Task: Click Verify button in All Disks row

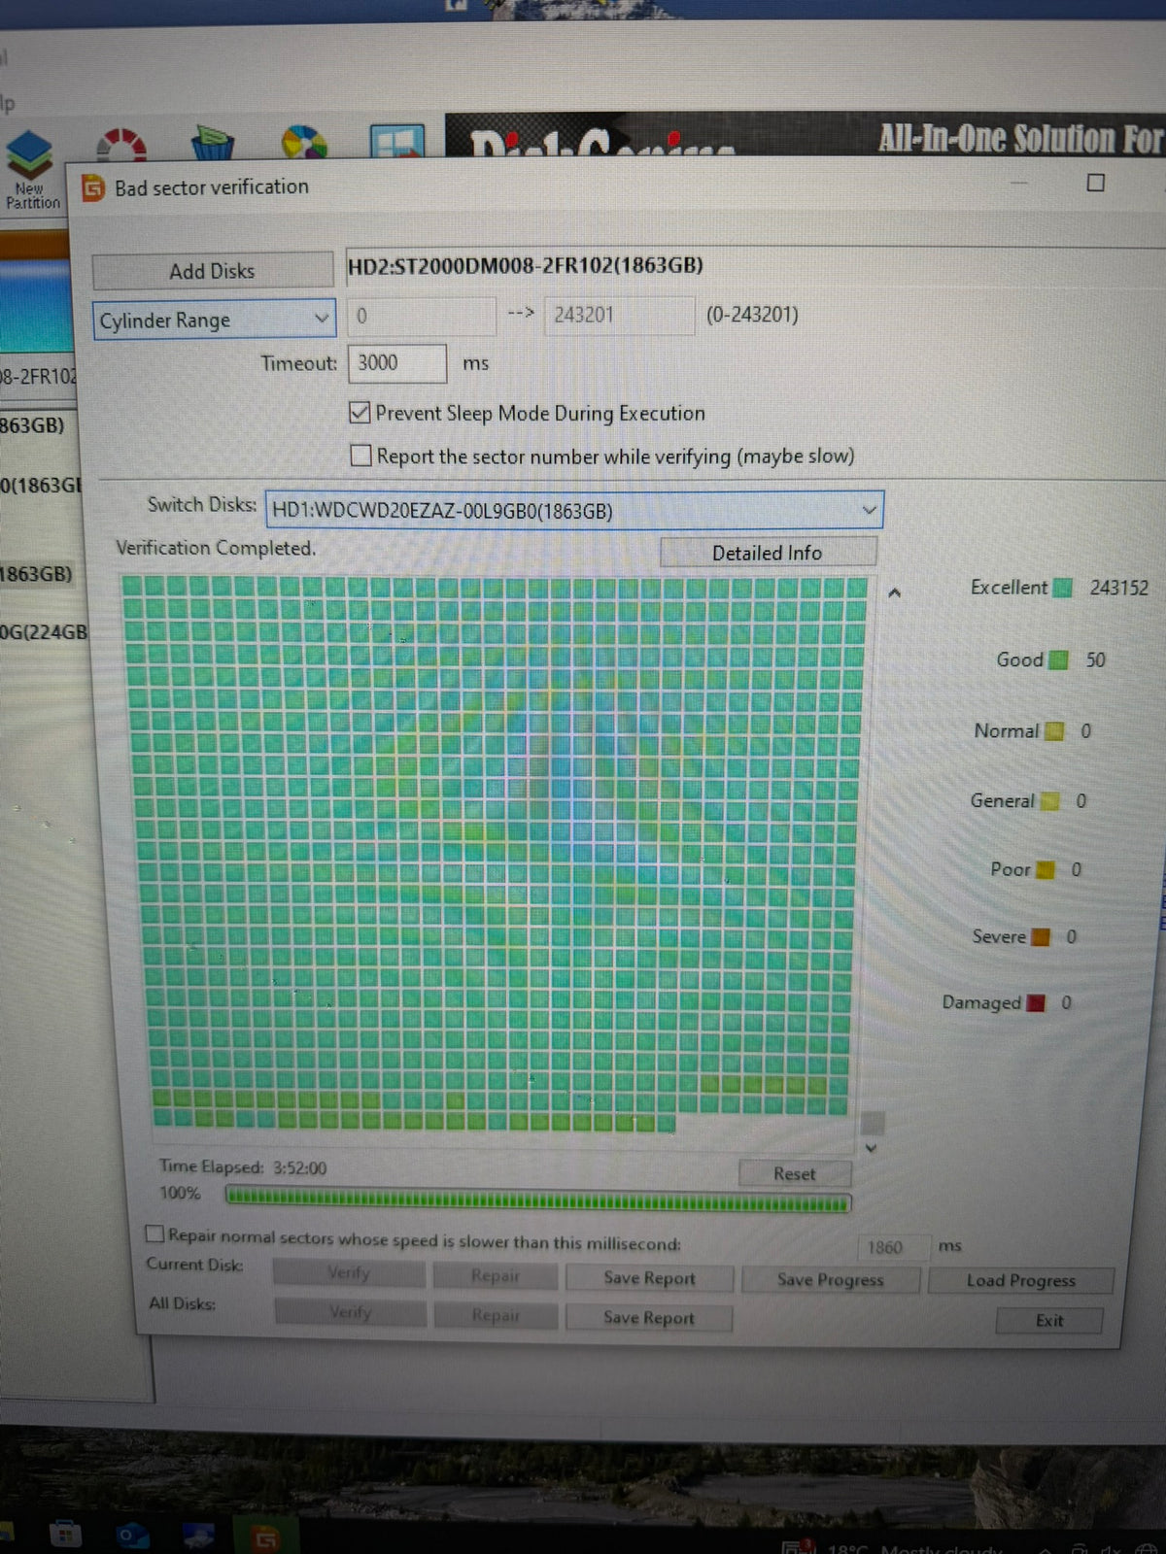Action: (x=350, y=1313)
